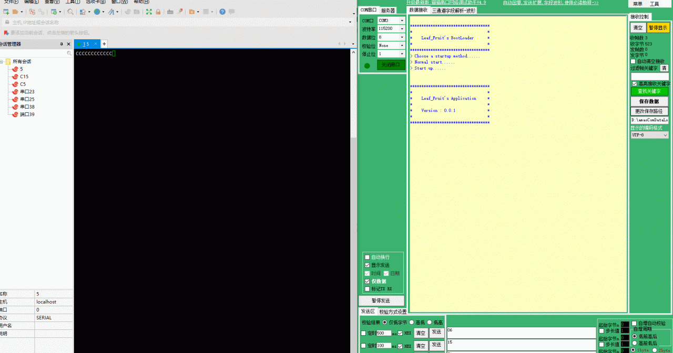Open the 数据位 data bits dropdown
This screenshot has height=353, width=673.
402,37
